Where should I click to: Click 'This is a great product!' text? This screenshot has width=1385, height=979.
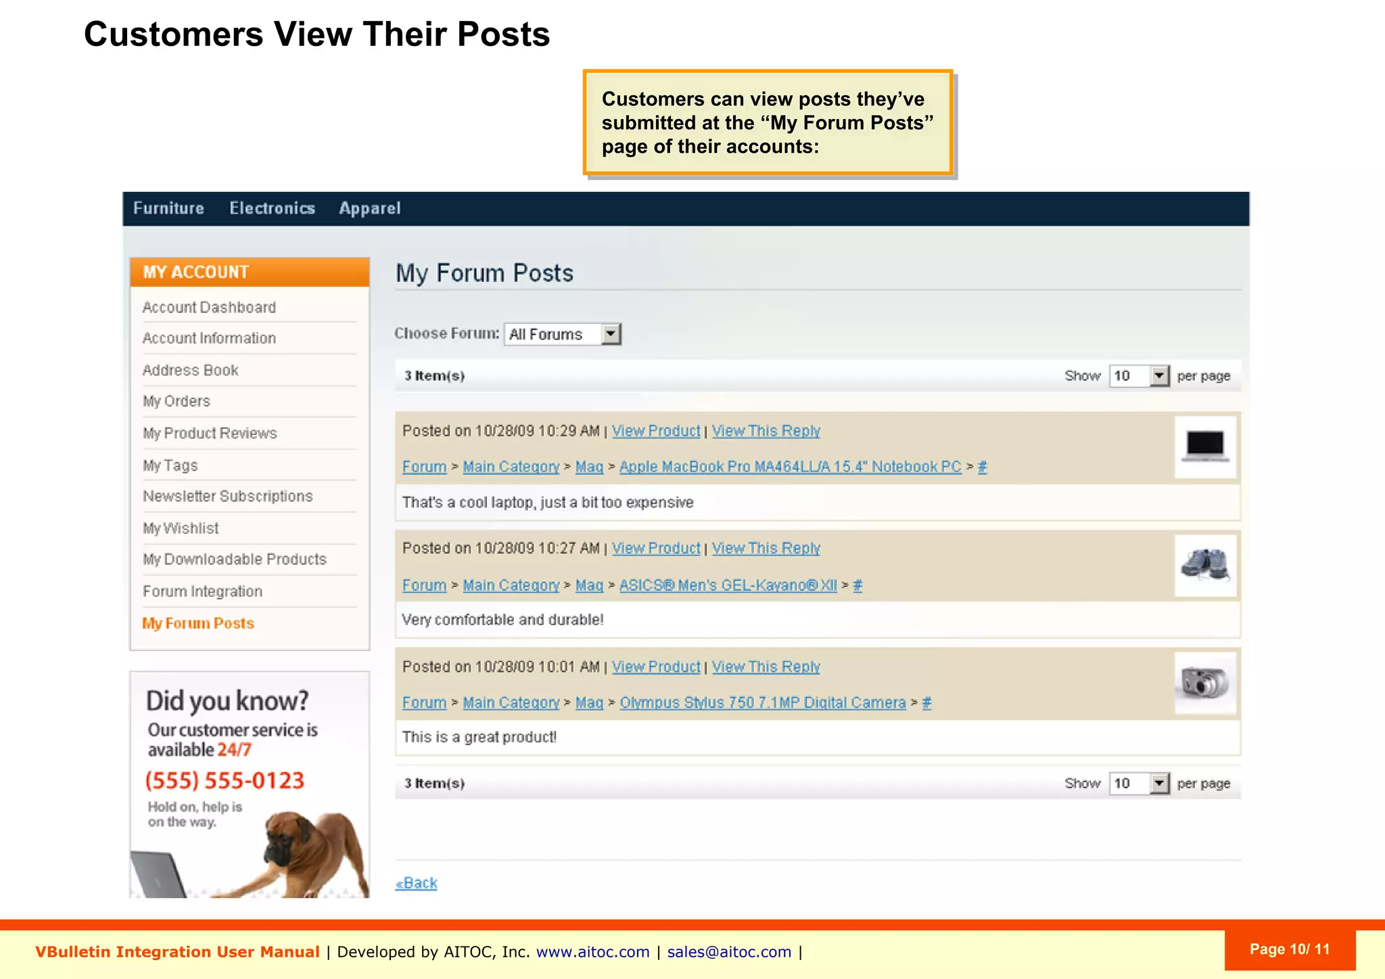point(479,737)
